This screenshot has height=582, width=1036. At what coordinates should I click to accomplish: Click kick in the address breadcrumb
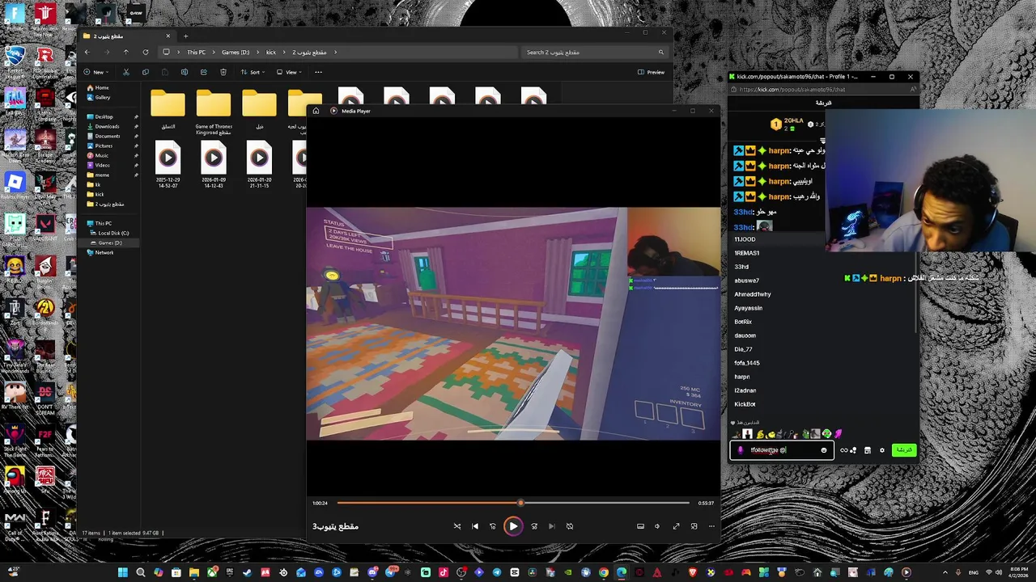click(271, 53)
